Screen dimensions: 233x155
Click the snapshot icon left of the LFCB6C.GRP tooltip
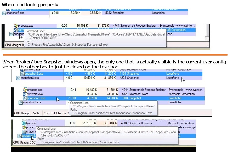point(12,34)
